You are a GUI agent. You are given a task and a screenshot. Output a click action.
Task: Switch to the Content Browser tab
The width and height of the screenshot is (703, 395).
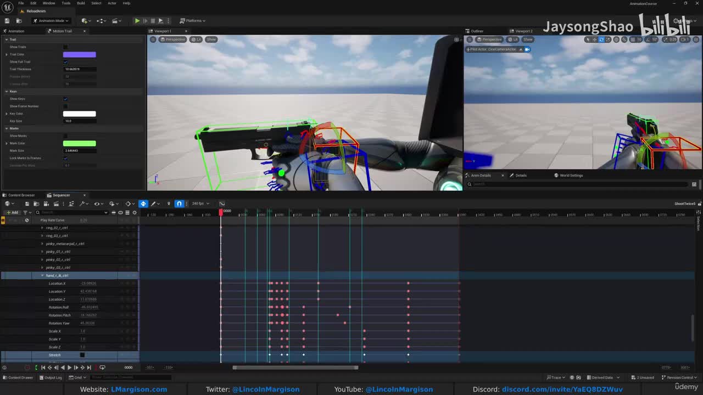click(x=19, y=195)
